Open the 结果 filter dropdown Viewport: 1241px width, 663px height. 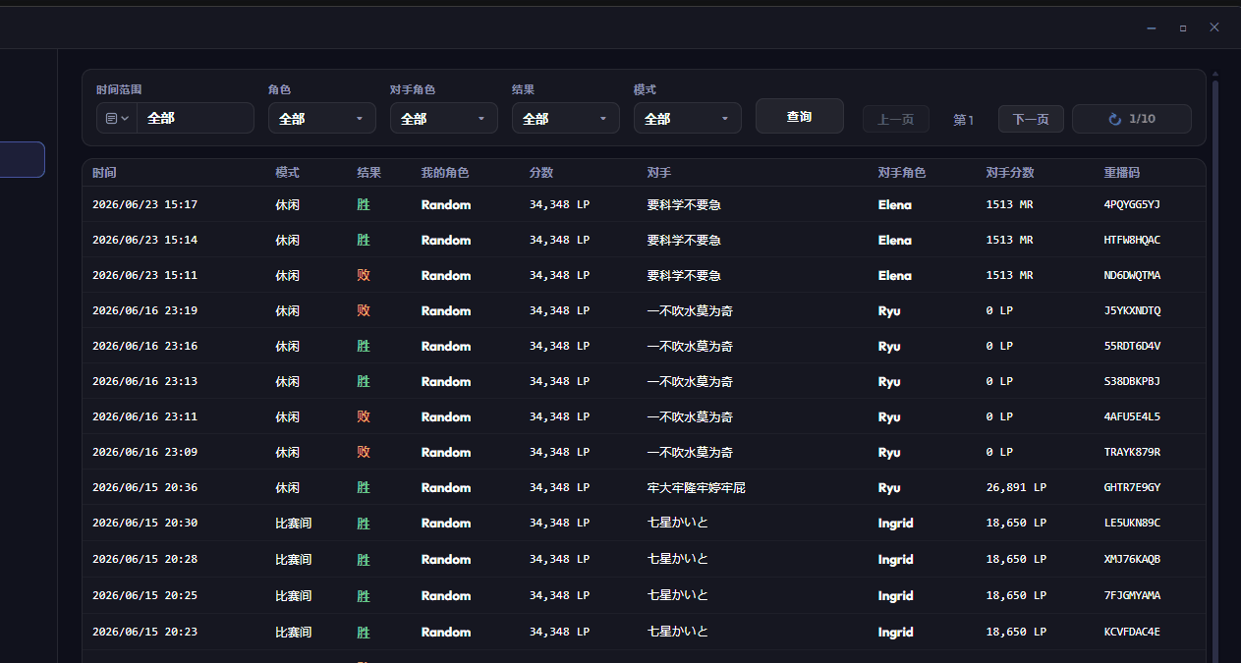pos(566,118)
